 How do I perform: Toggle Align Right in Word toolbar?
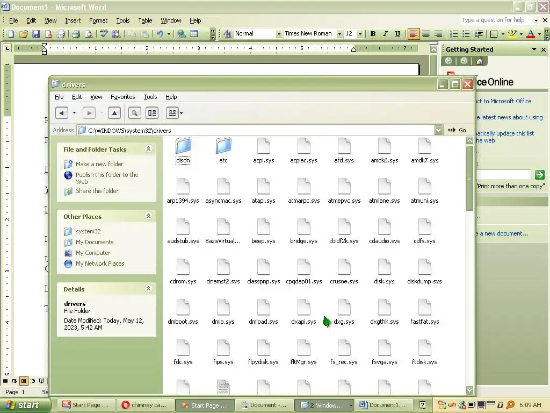[438, 34]
